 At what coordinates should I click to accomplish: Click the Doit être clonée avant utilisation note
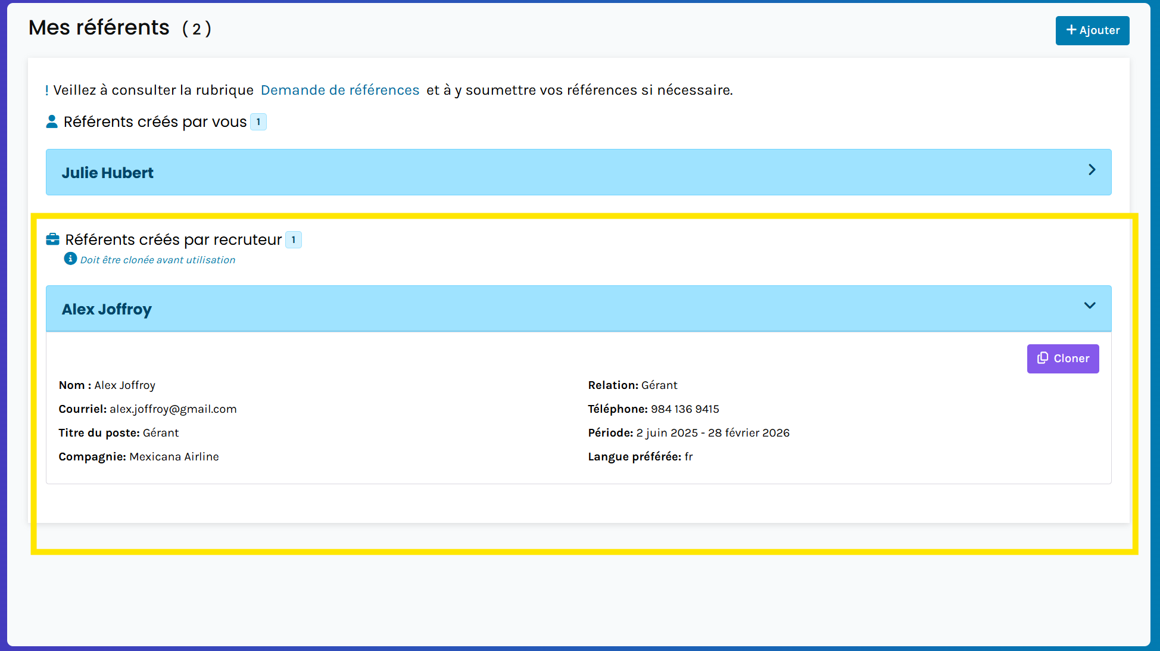(158, 260)
